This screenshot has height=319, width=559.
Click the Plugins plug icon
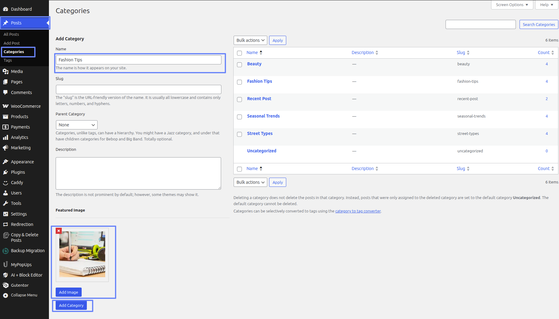(x=6, y=172)
